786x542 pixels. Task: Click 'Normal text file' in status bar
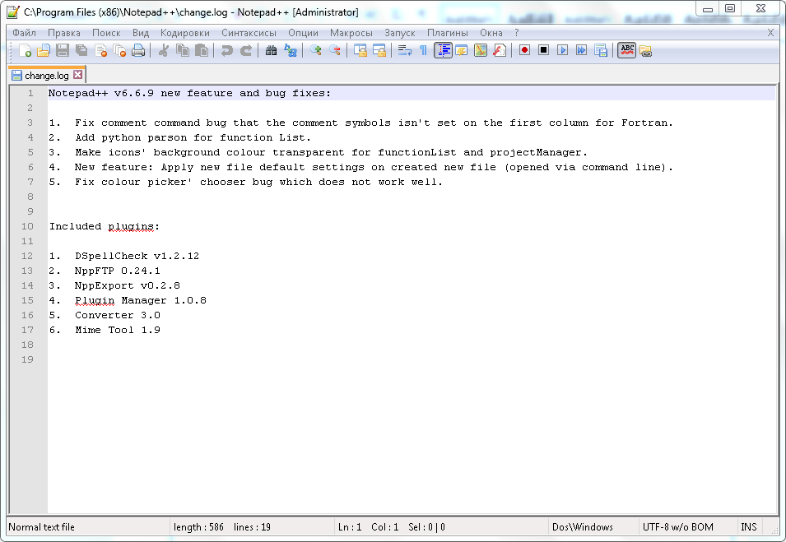pos(42,527)
